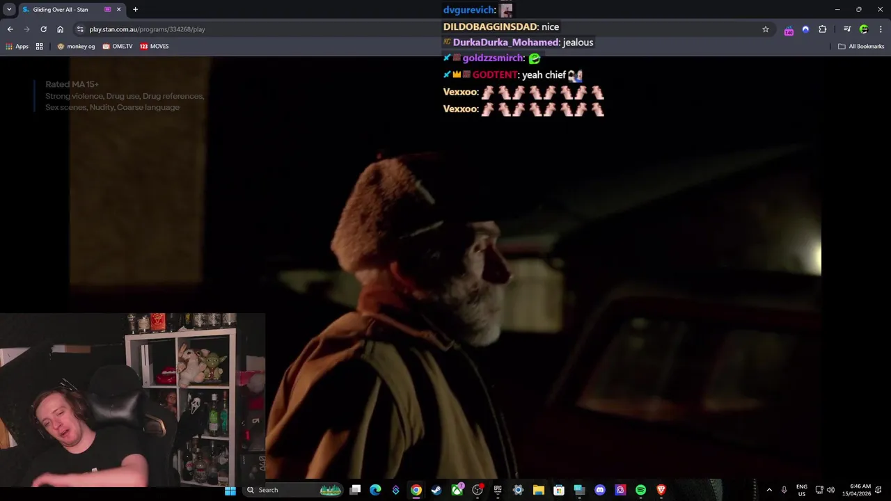The height and width of the screenshot is (501, 891).
Task: Launch Microsoft Edge from taskbar
Action: coord(375,490)
